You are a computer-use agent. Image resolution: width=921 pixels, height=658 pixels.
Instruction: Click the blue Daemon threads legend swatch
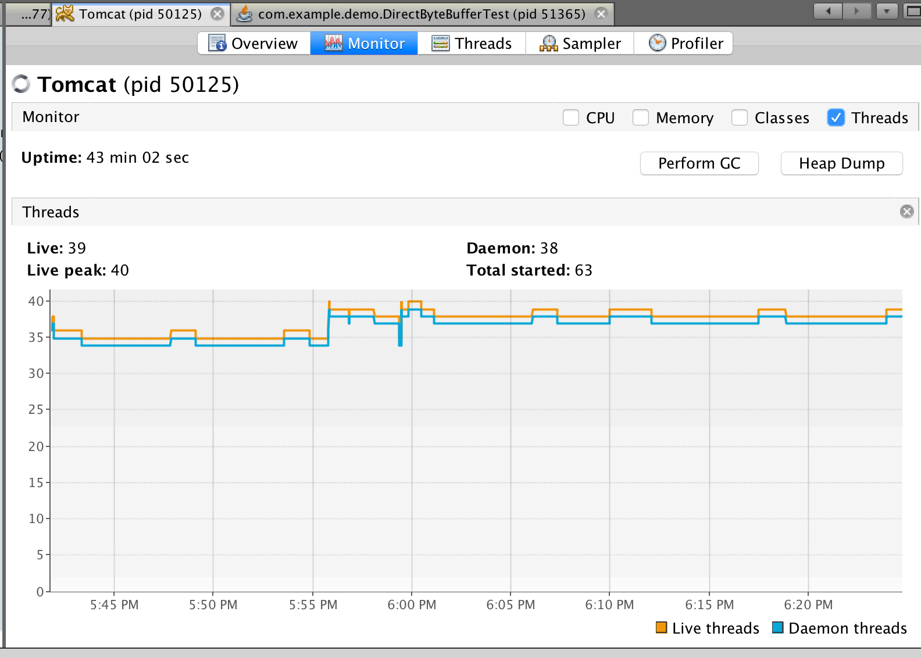pos(777,628)
